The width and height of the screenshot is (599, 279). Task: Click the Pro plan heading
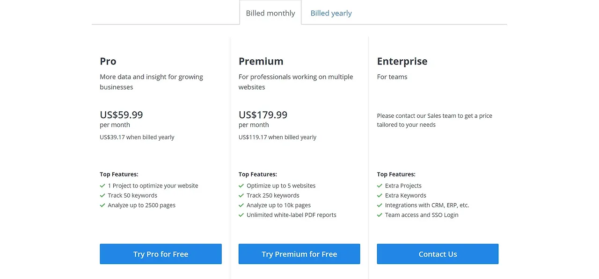tap(108, 61)
